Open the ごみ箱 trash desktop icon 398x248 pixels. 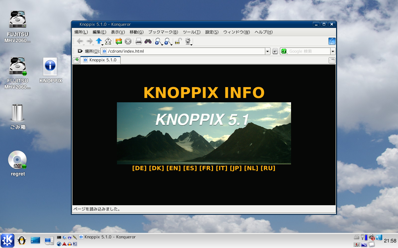[18, 117]
